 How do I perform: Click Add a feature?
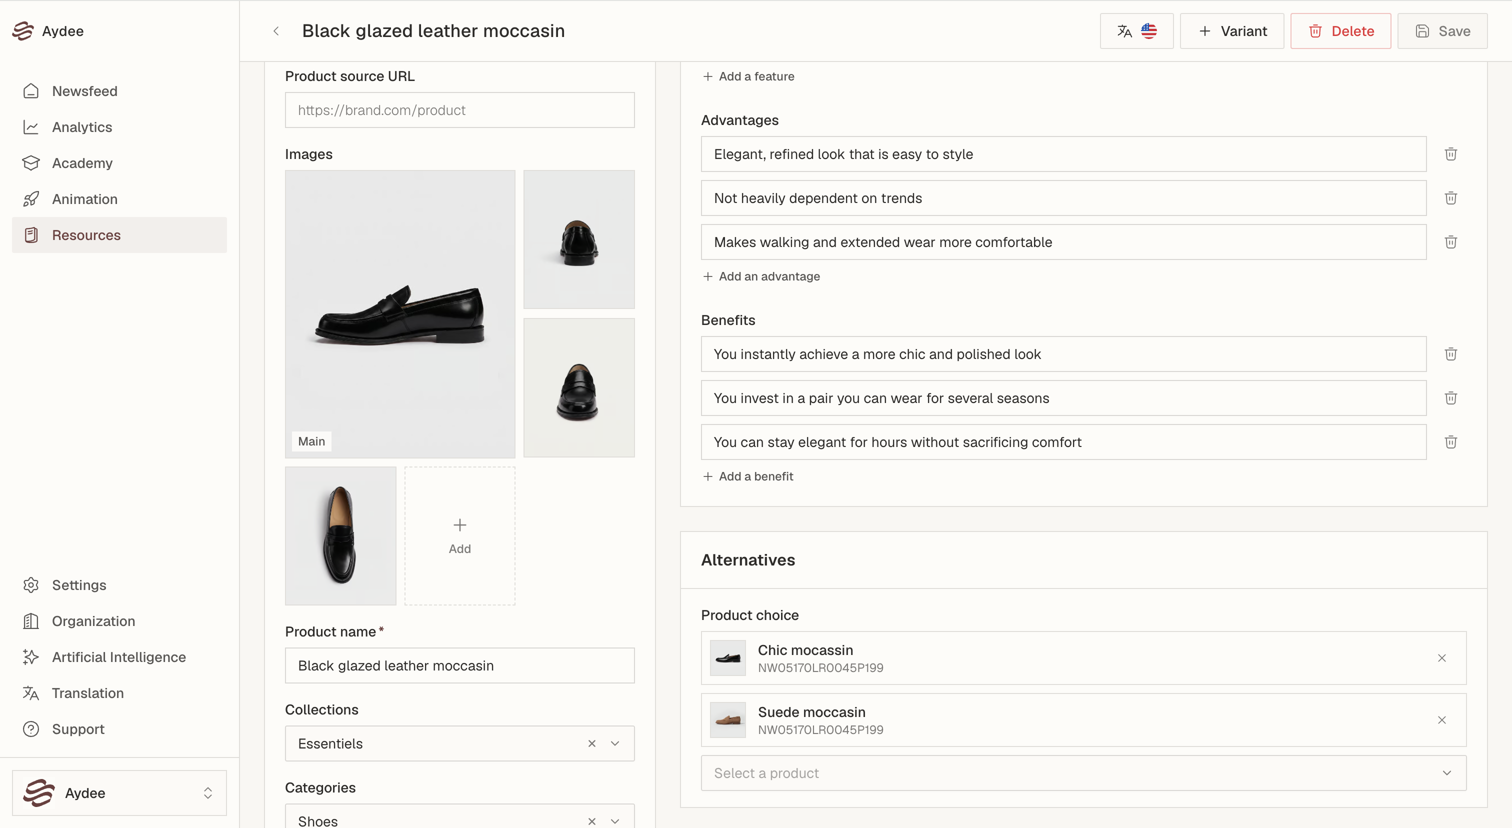748,76
